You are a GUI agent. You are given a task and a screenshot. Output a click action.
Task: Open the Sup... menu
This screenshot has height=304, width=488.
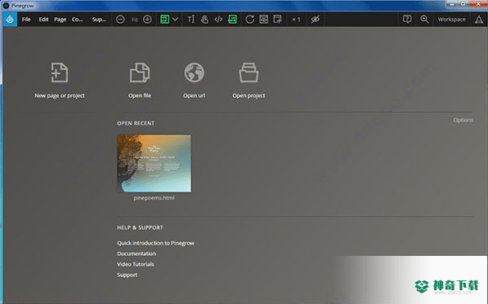(x=99, y=20)
